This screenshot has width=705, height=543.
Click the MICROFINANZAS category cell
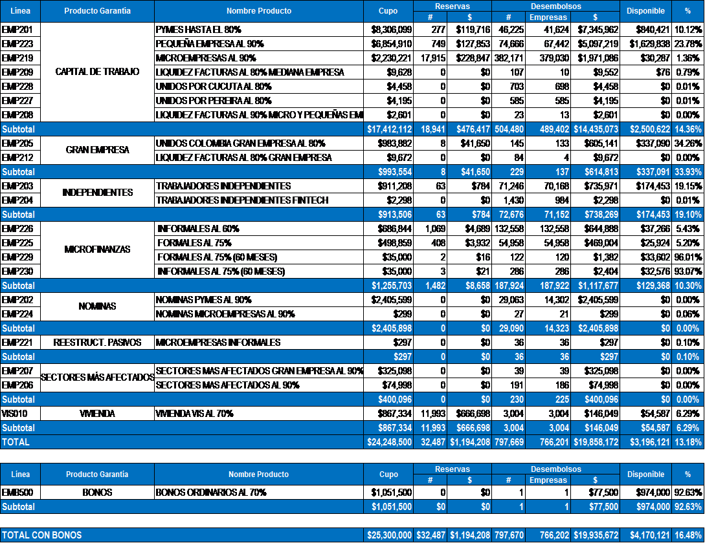click(97, 250)
